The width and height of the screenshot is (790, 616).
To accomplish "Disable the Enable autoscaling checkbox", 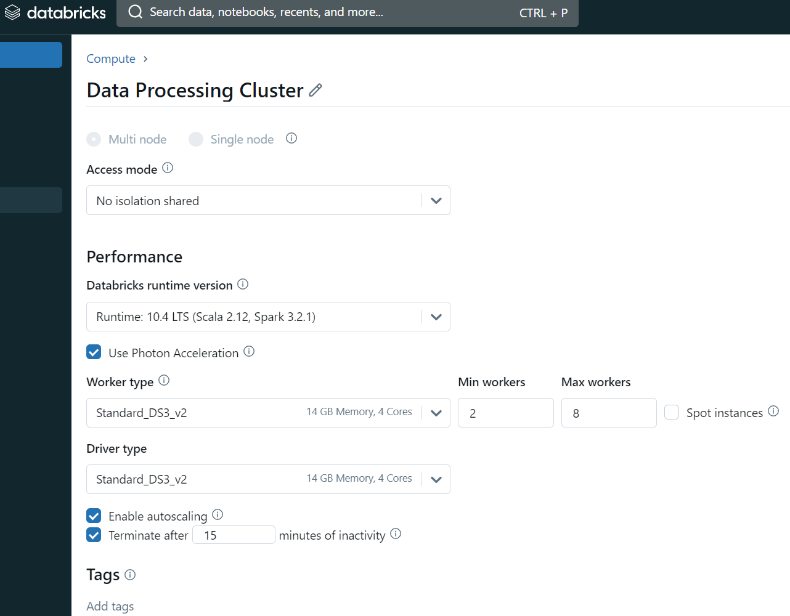I will tap(94, 515).
